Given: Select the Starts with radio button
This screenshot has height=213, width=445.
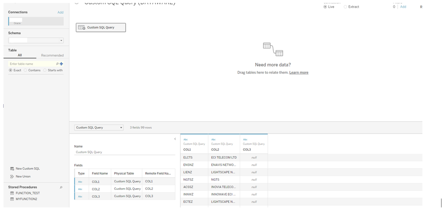Looking at the screenshot, I should coord(45,70).
